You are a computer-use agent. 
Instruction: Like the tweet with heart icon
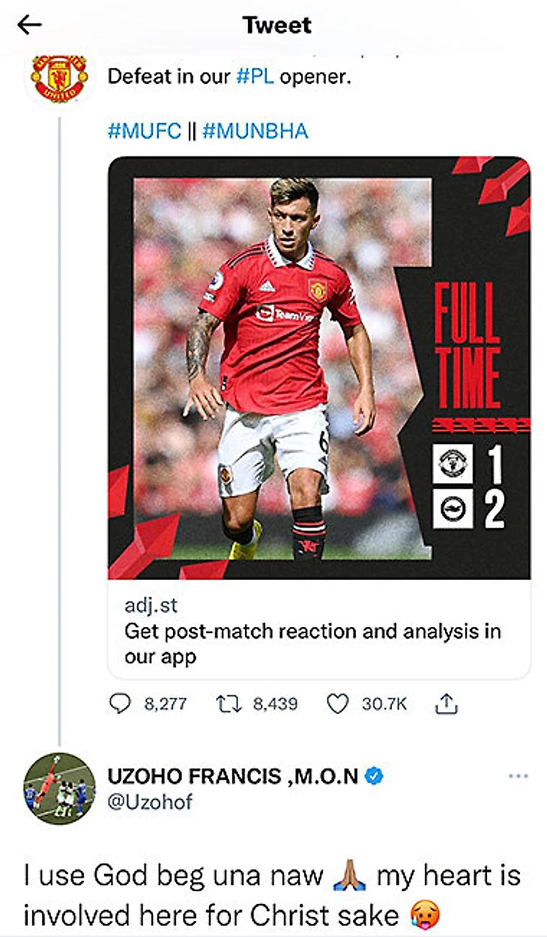coord(338,704)
